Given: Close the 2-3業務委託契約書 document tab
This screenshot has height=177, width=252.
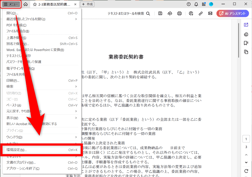Looking at the screenshot, I should (x=75, y=4).
